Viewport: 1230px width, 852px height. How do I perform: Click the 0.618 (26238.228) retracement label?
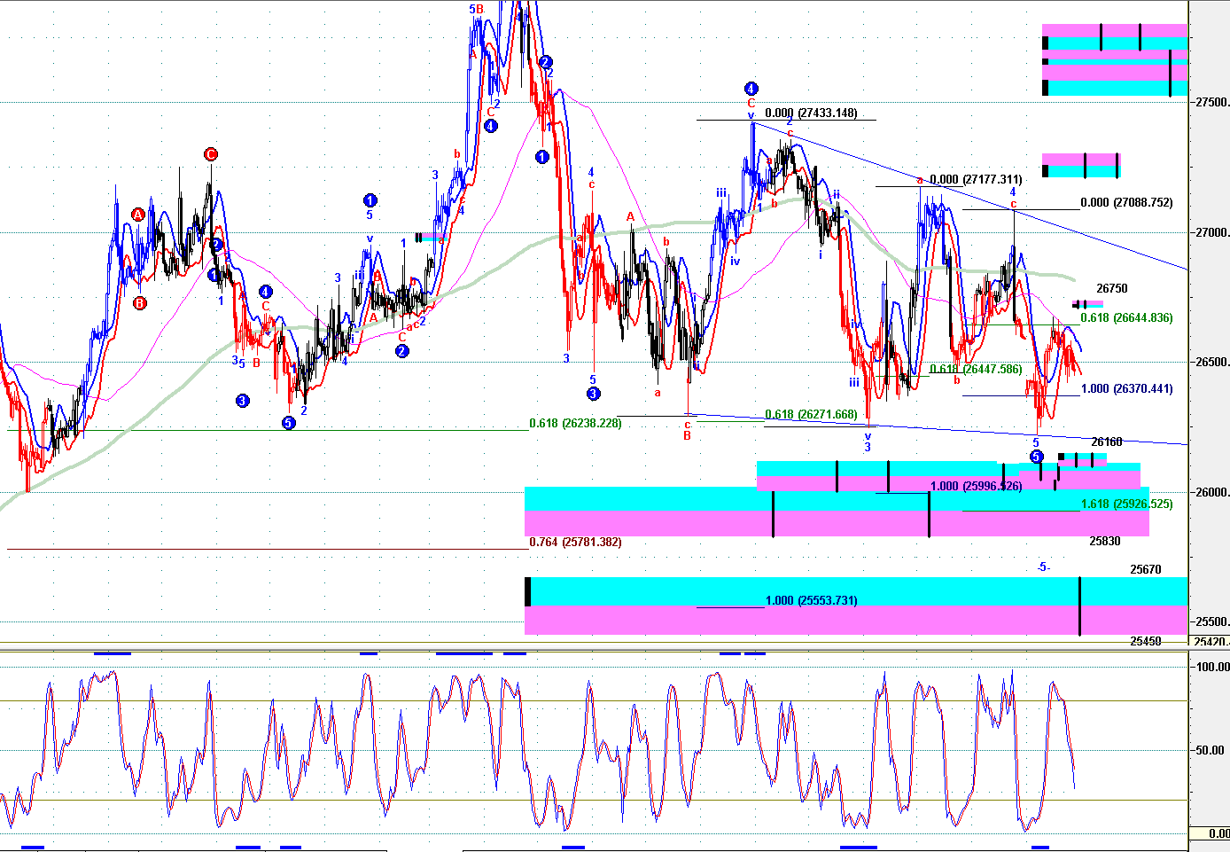coord(575,423)
